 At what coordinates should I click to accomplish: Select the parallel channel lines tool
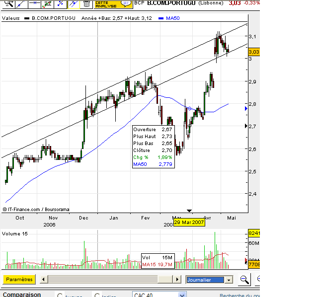click(x=74, y=4)
